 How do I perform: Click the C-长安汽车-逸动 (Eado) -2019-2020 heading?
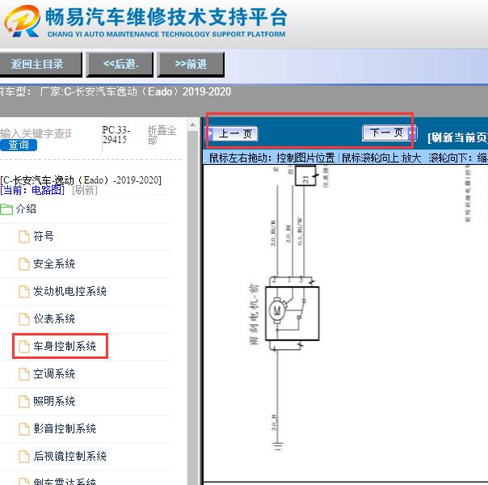coord(81,180)
